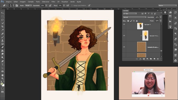
Task: Select the Brush tool
Action: pos(2,37)
